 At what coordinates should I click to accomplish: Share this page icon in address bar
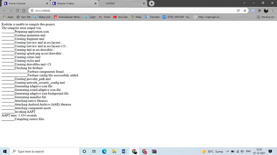pyautogui.click(x=238, y=10)
